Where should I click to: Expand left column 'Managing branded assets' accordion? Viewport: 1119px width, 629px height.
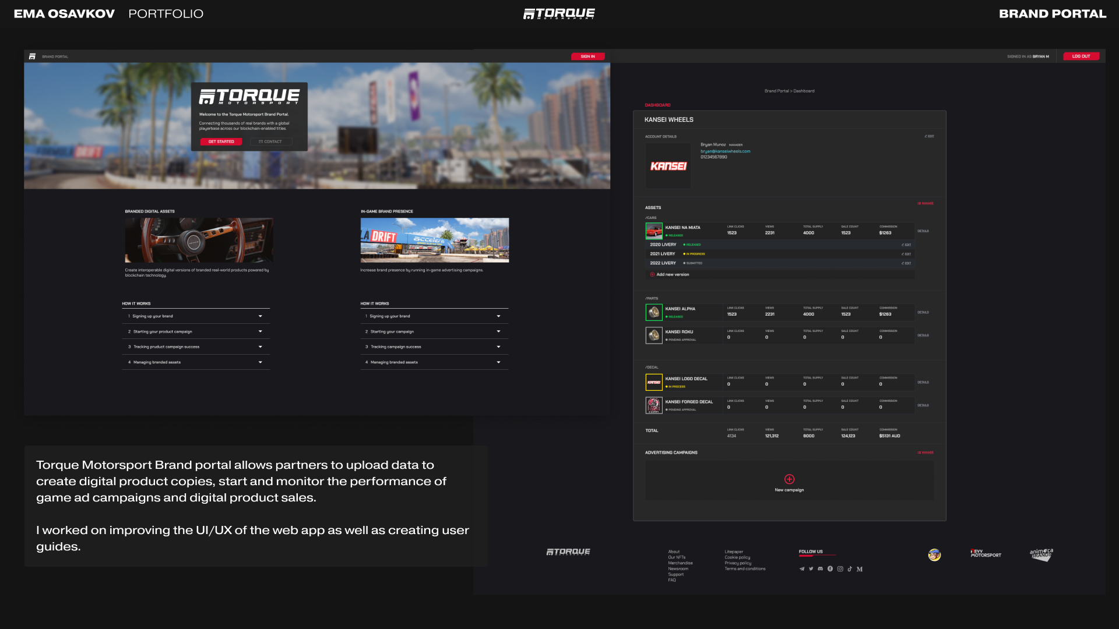click(x=196, y=362)
